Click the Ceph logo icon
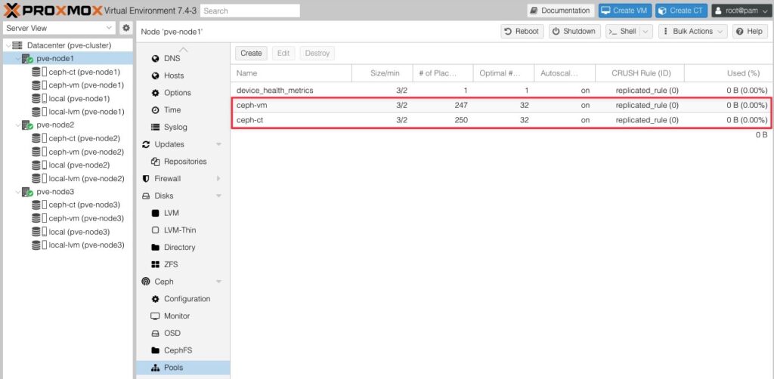The width and height of the screenshot is (774, 379). click(146, 282)
